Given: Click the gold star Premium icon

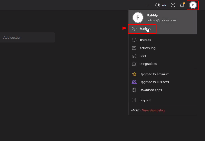Looking at the screenshot, I should 134,74.
